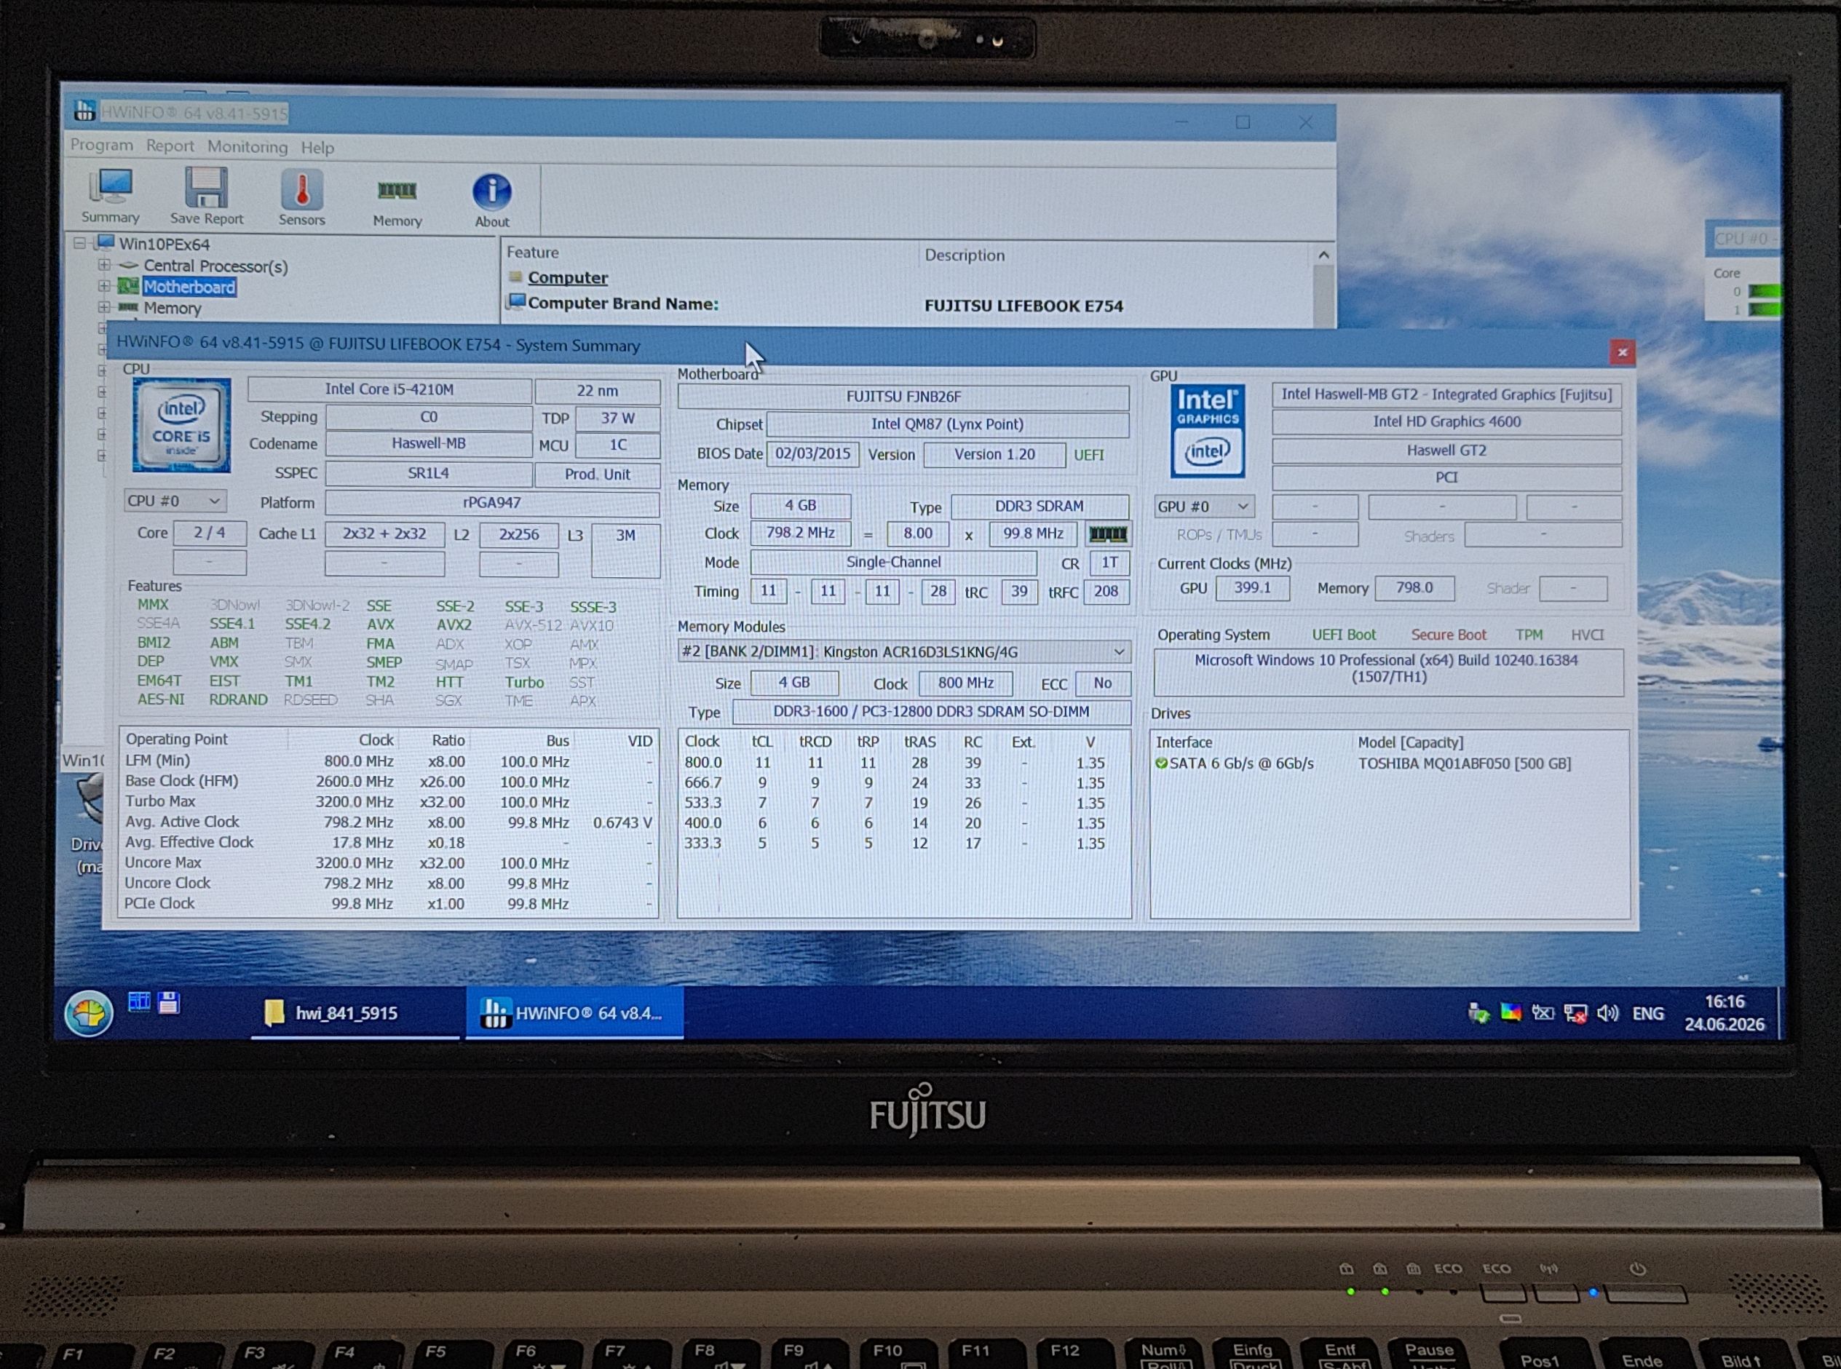Click the BIOS date 02/03/2015
Viewport: 1841px width, 1369px height.
(812, 454)
